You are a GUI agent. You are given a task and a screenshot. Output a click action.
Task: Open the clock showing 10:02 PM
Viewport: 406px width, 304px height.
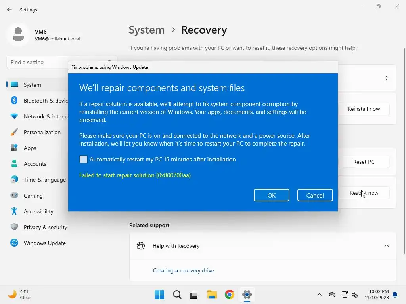pos(377,294)
